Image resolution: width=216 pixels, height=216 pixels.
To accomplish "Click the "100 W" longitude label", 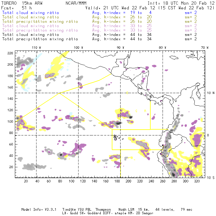I will click(x=79, y=48).
